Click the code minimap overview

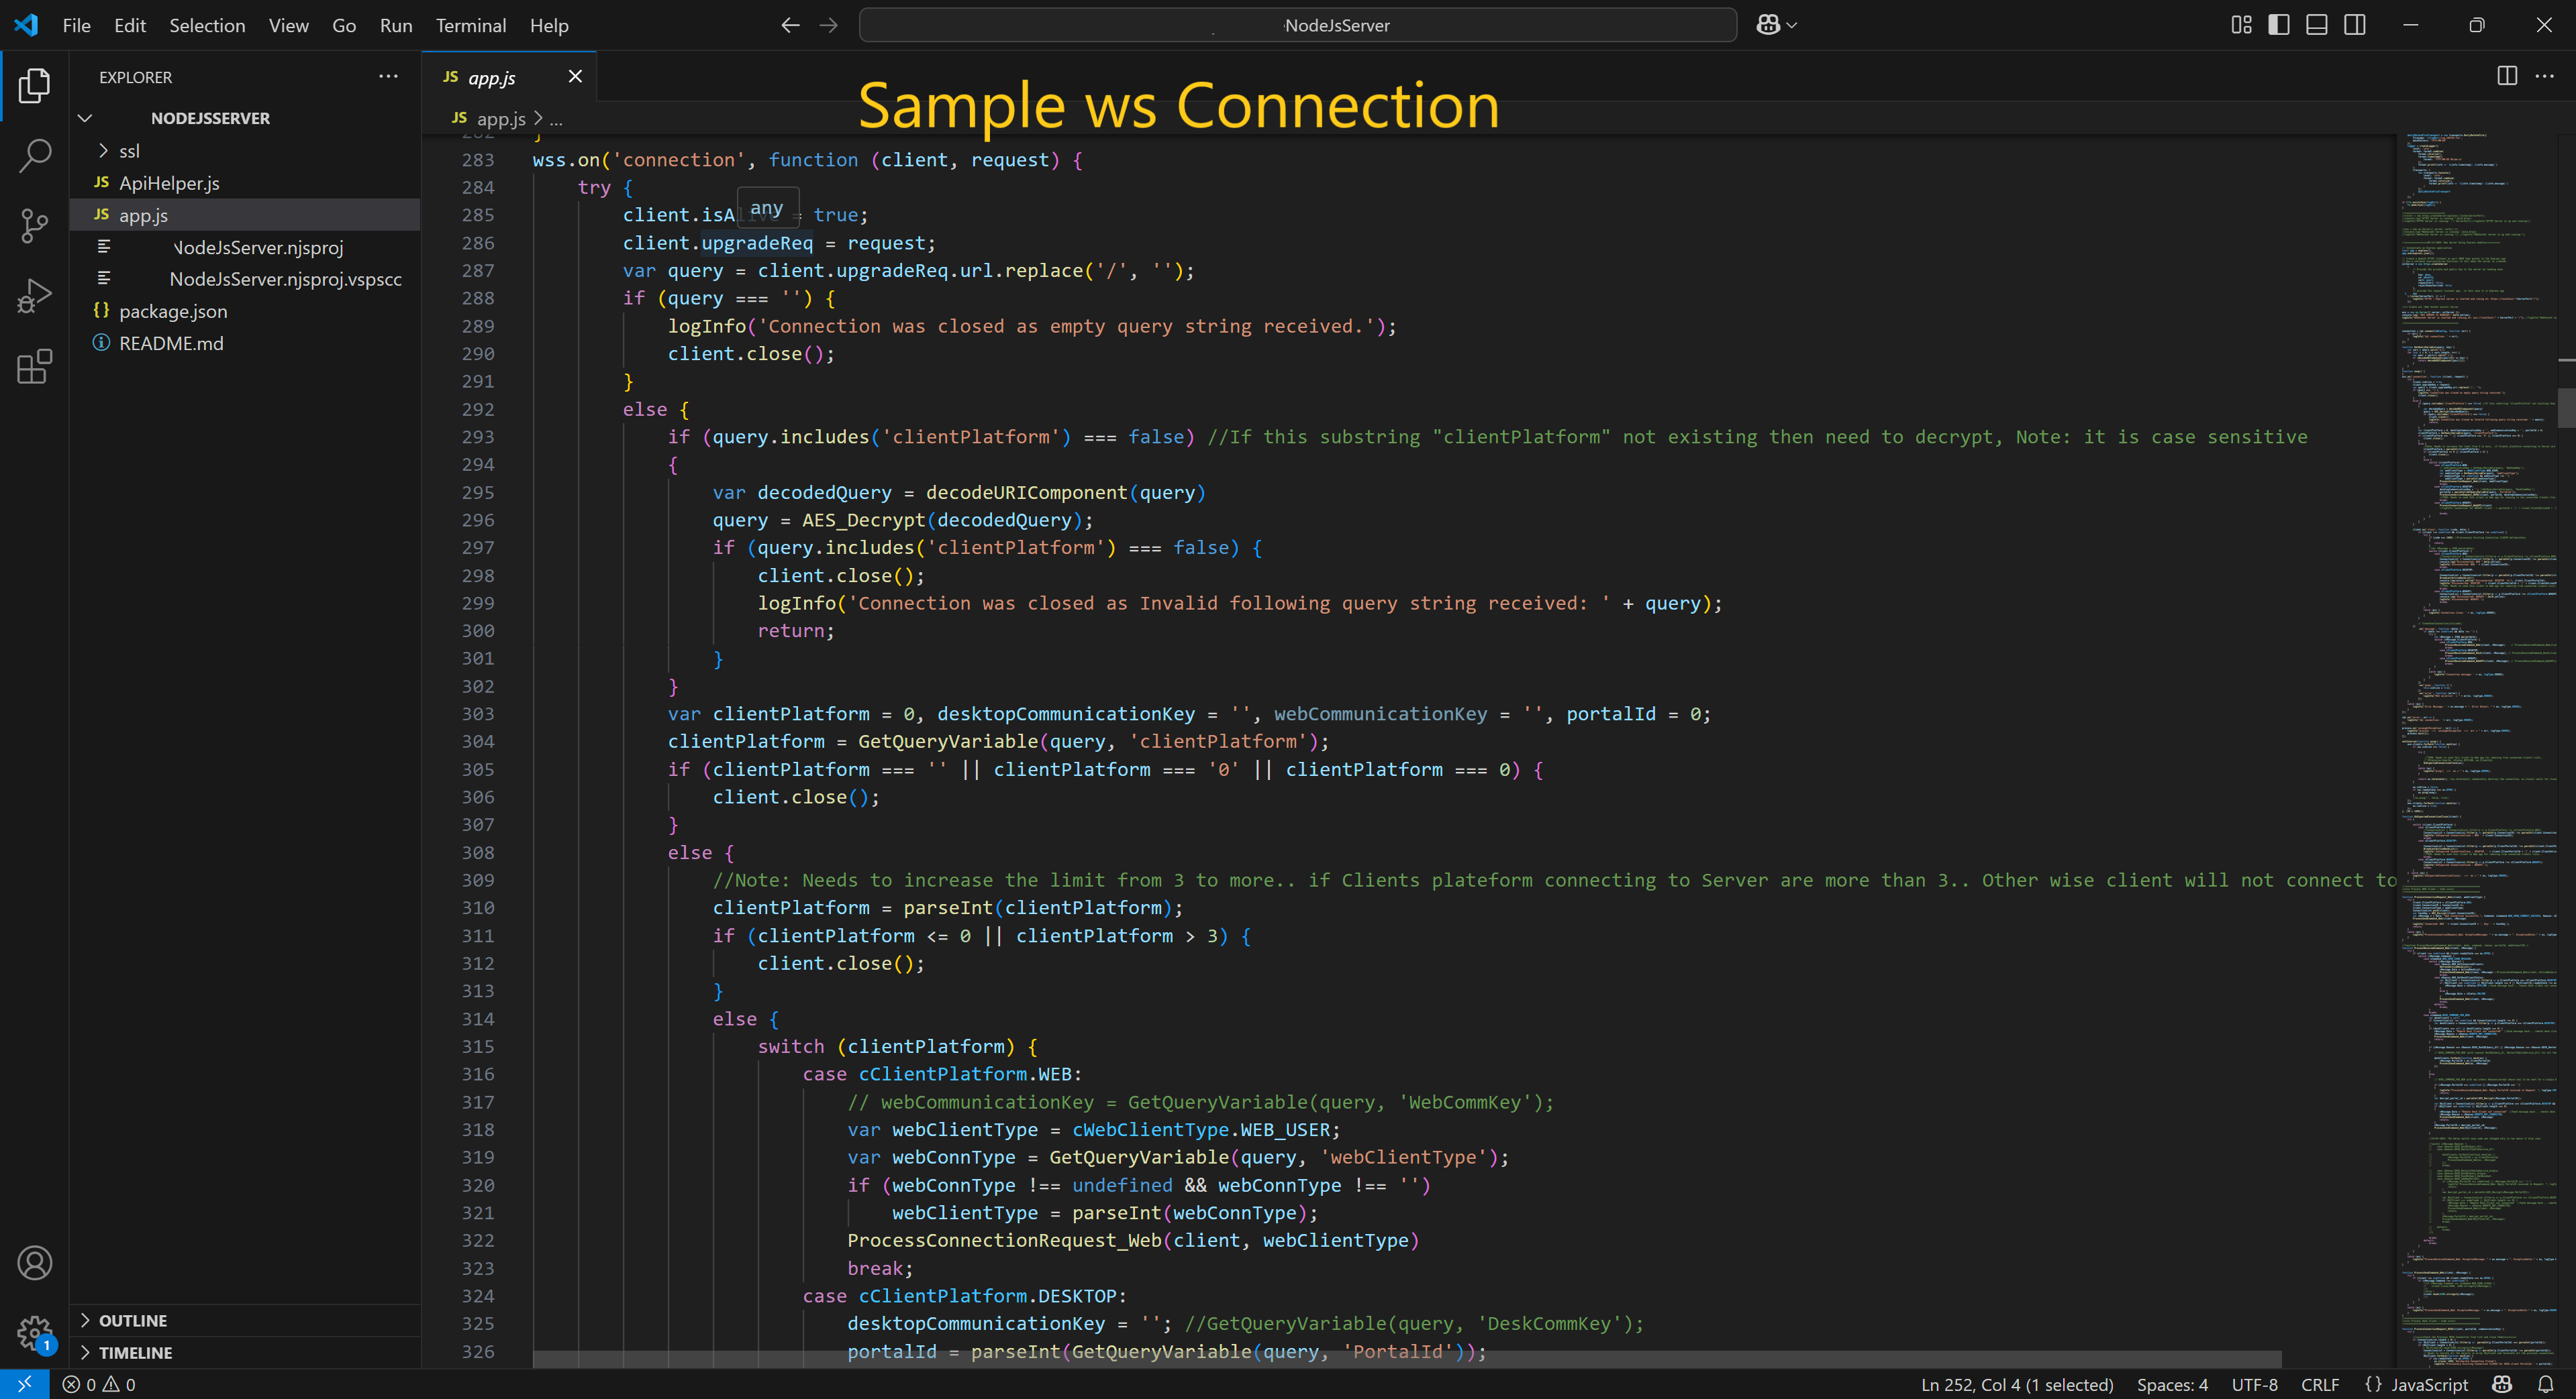pyautogui.click(x=2477, y=750)
